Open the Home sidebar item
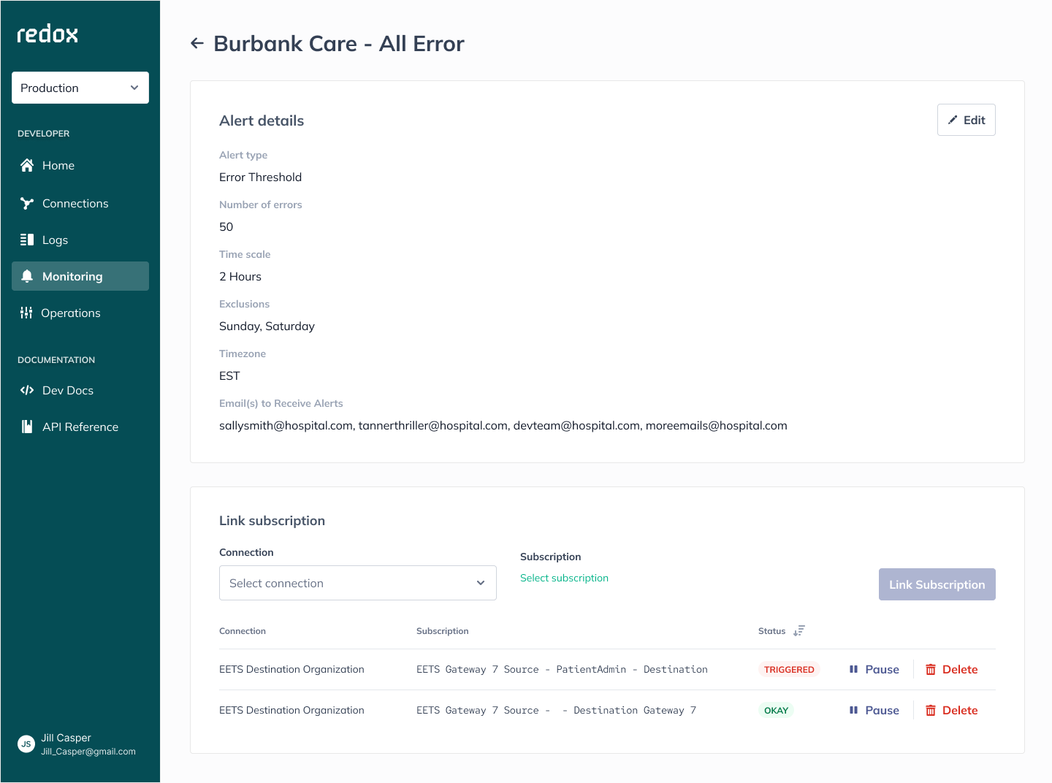The width and height of the screenshot is (1052, 783). pyautogui.click(x=80, y=165)
